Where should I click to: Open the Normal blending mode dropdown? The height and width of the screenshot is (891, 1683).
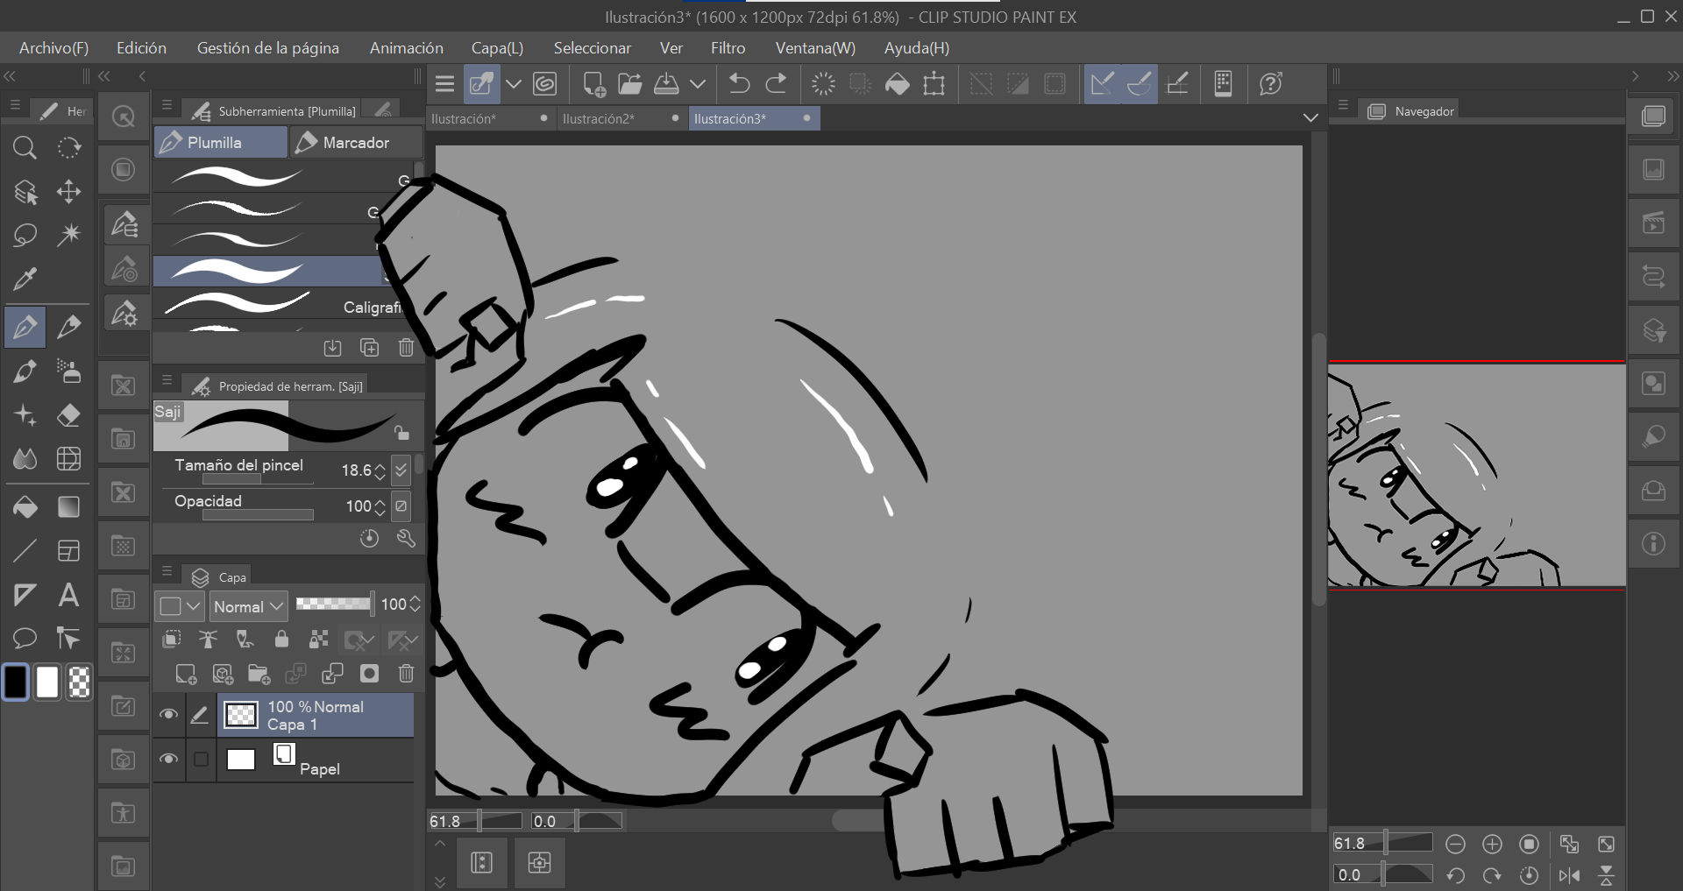coord(249,606)
